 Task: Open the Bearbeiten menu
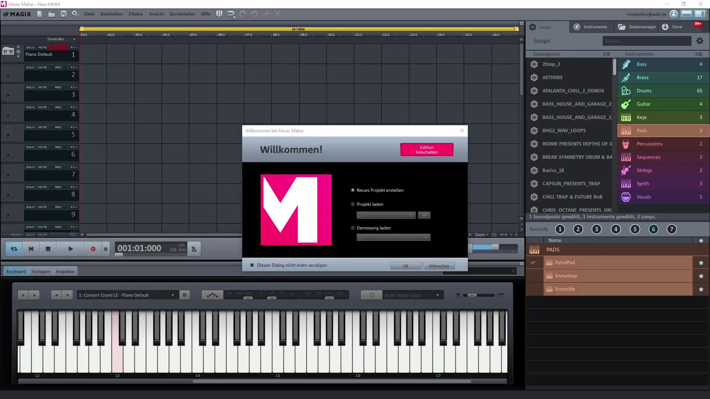point(111,14)
